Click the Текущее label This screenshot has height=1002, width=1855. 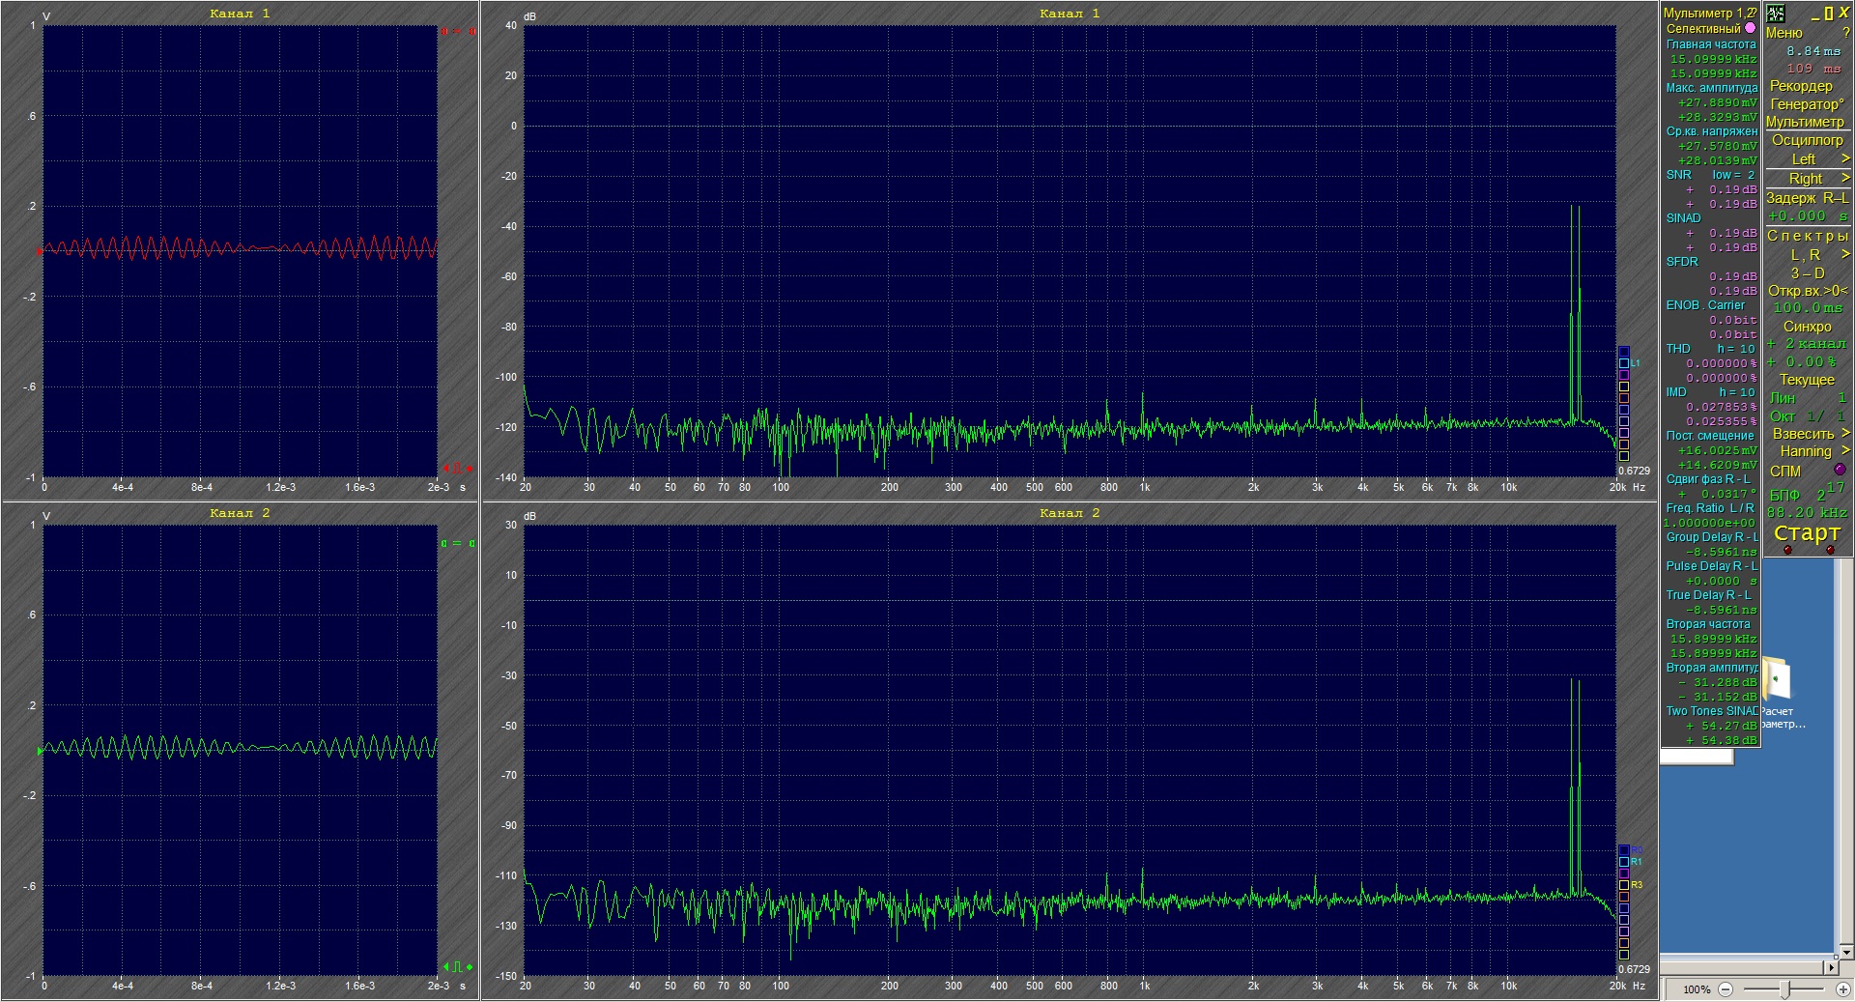click(1807, 380)
